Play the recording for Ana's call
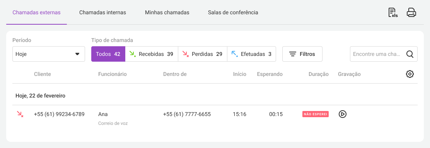Image resolution: width=430 pixels, height=148 pixels. coord(342,114)
